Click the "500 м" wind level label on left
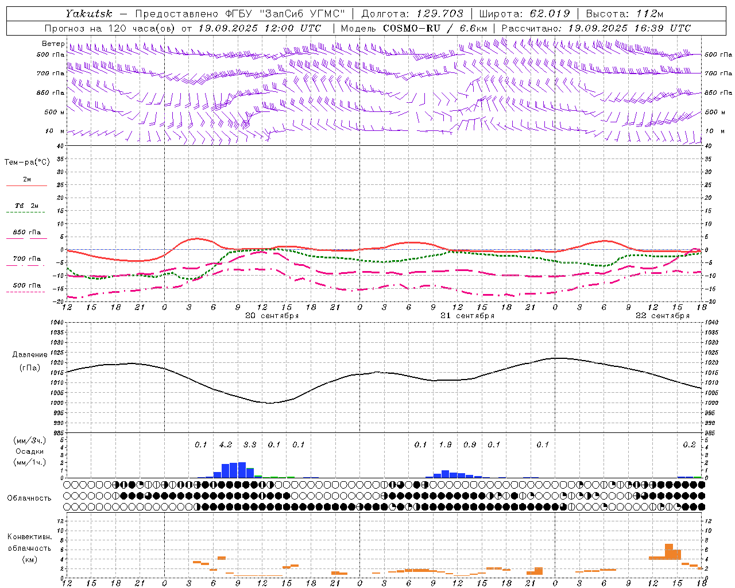The height and width of the screenshot is (588, 735). tap(55, 112)
